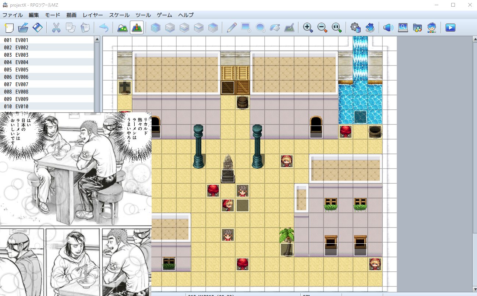
Task: Open the 描画 menu
Action: point(71,15)
